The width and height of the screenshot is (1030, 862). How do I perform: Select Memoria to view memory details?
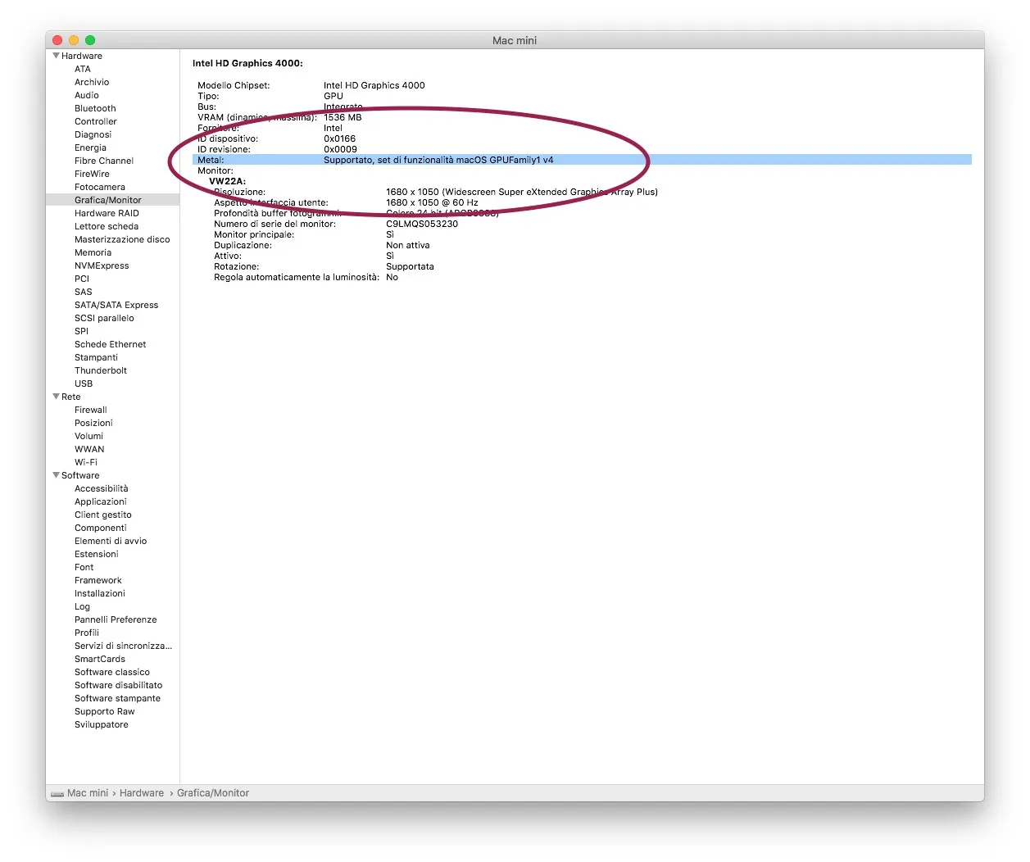point(93,252)
